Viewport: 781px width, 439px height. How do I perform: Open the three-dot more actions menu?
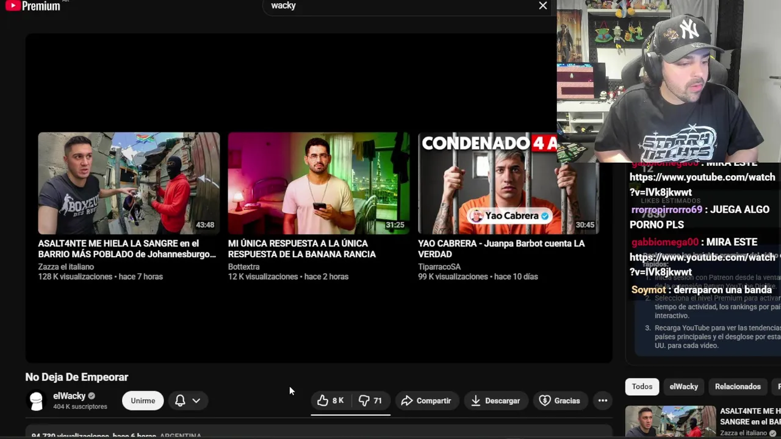[603, 401]
